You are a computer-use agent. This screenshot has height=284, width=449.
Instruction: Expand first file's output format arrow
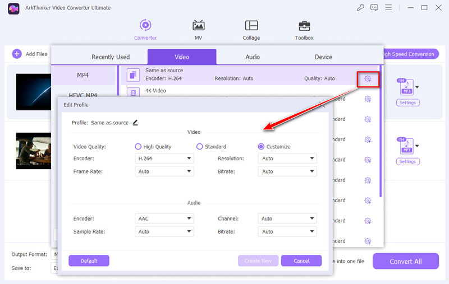click(417, 87)
